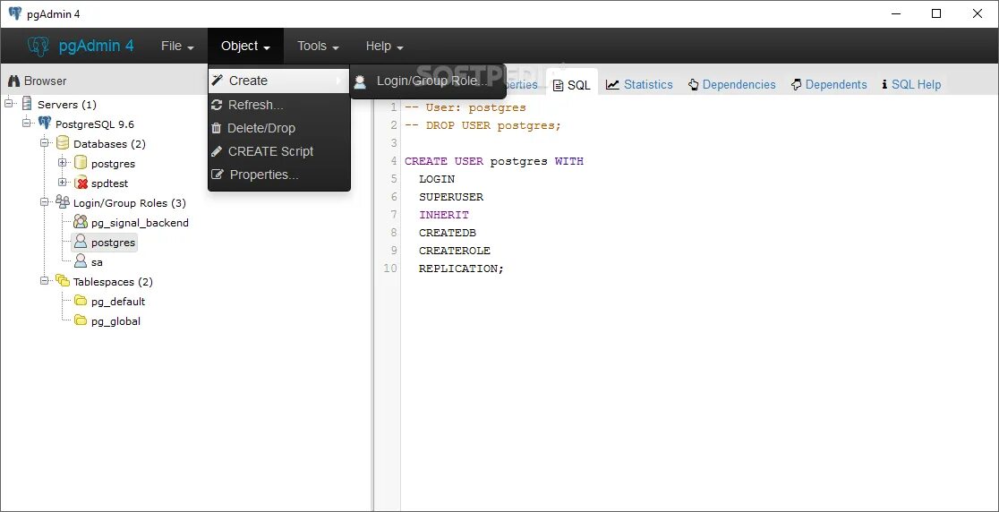Click the edit icon beside Properties...
The width and height of the screenshot is (999, 512).
point(218,175)
